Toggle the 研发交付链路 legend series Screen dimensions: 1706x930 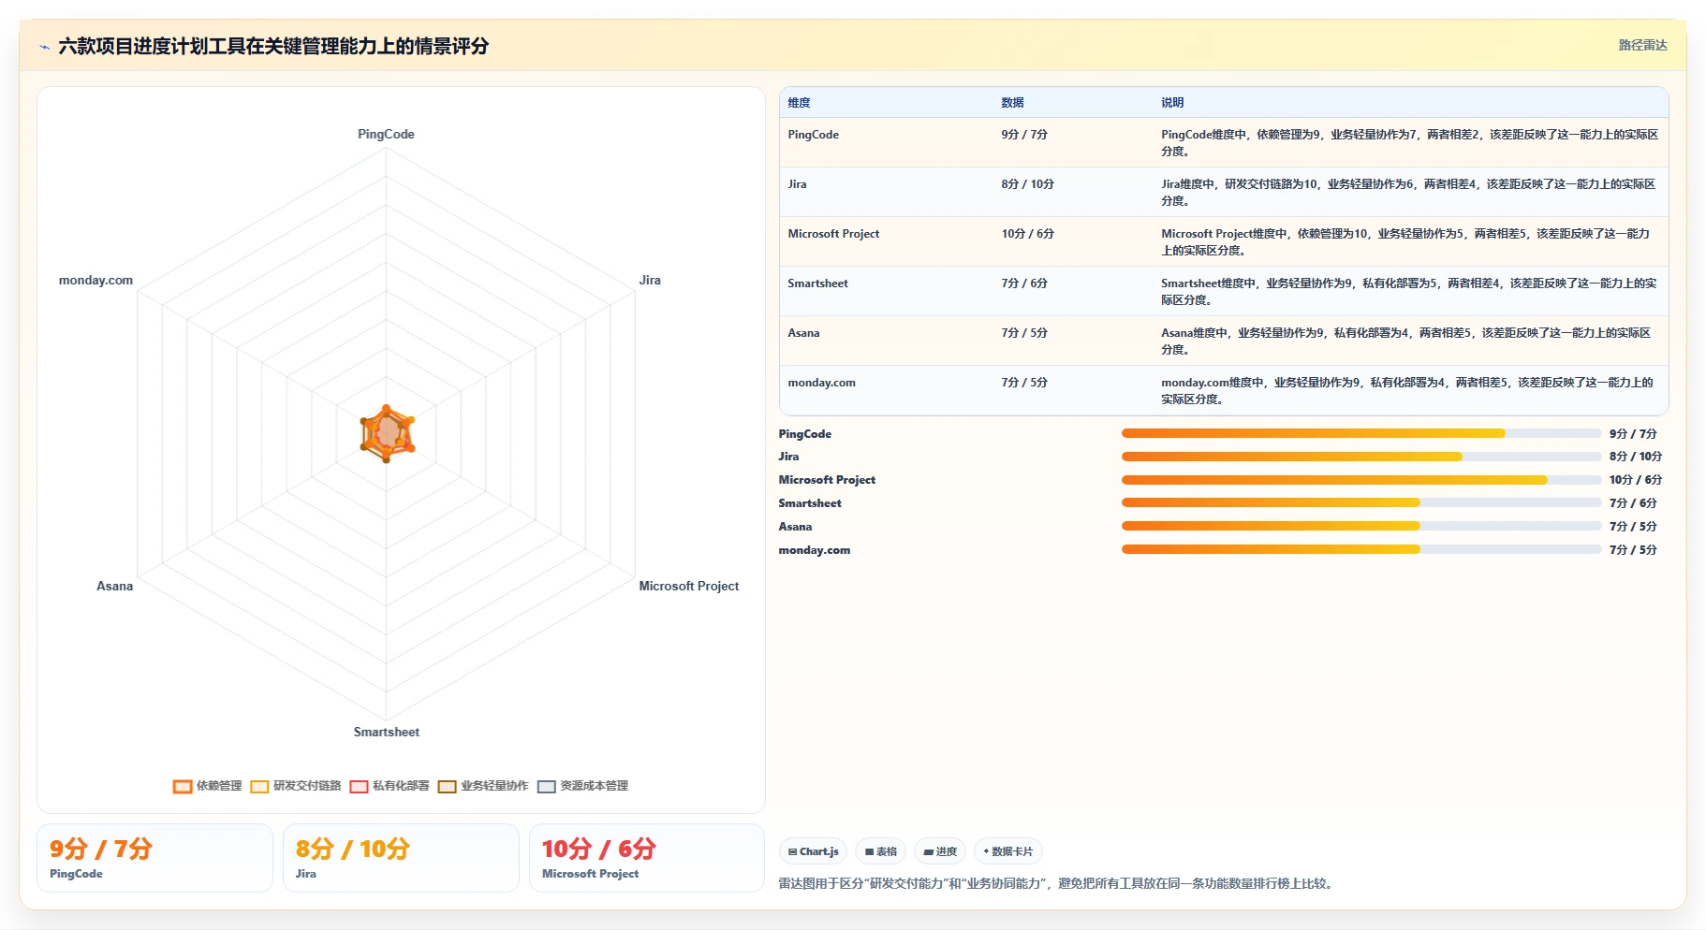point(296,786)
